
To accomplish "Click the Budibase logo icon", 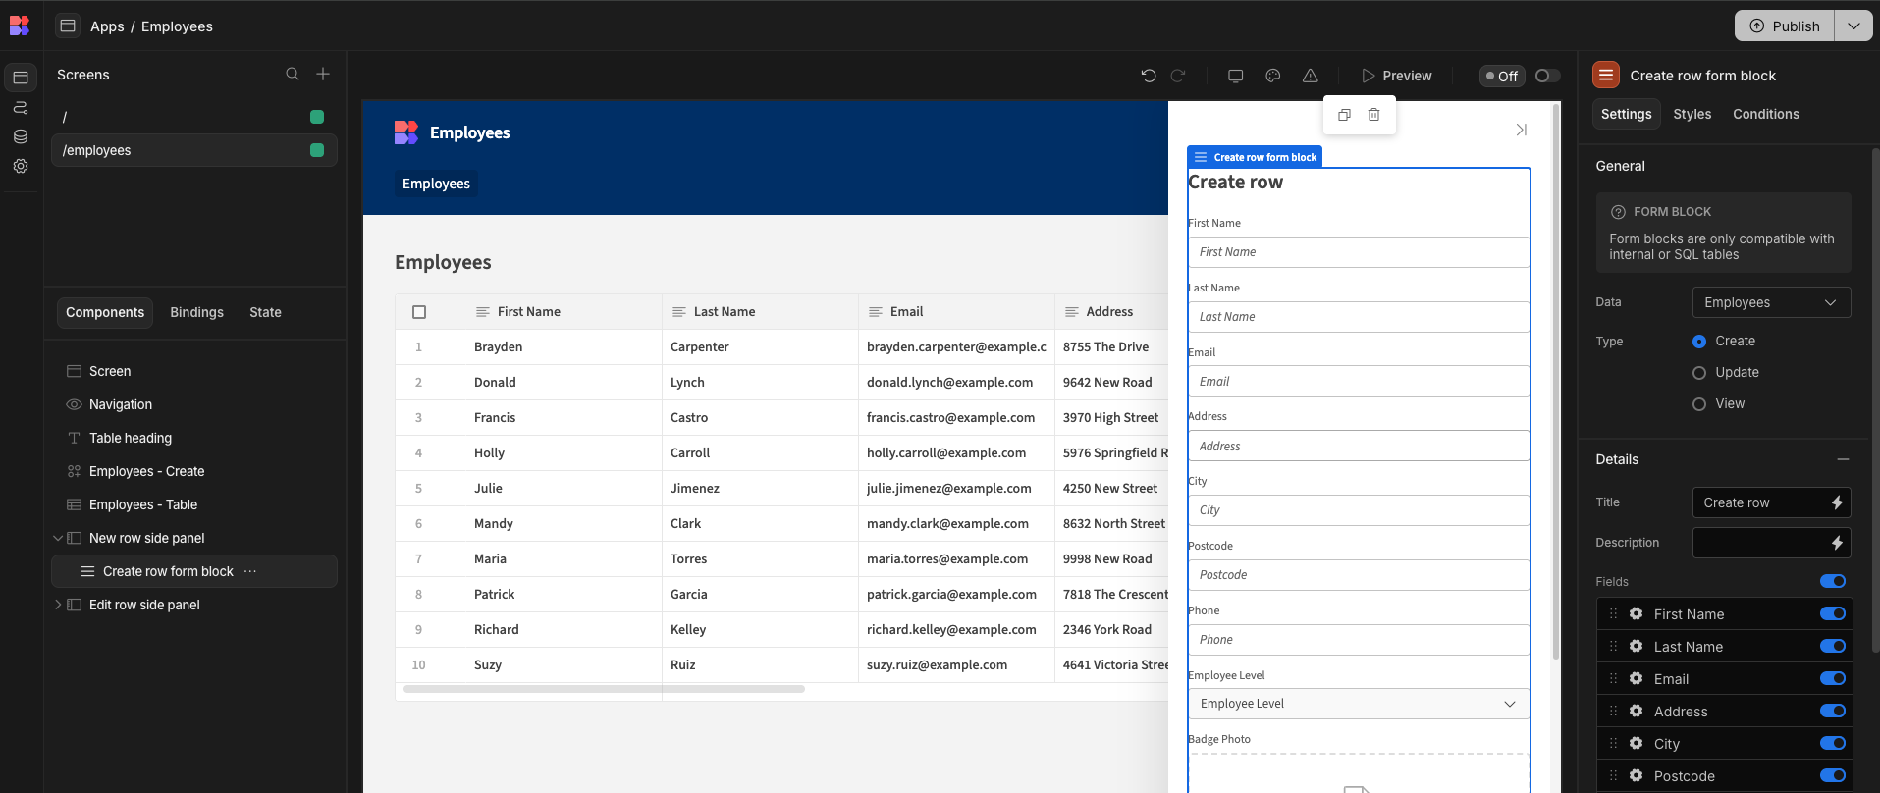I will pos(20,26).
